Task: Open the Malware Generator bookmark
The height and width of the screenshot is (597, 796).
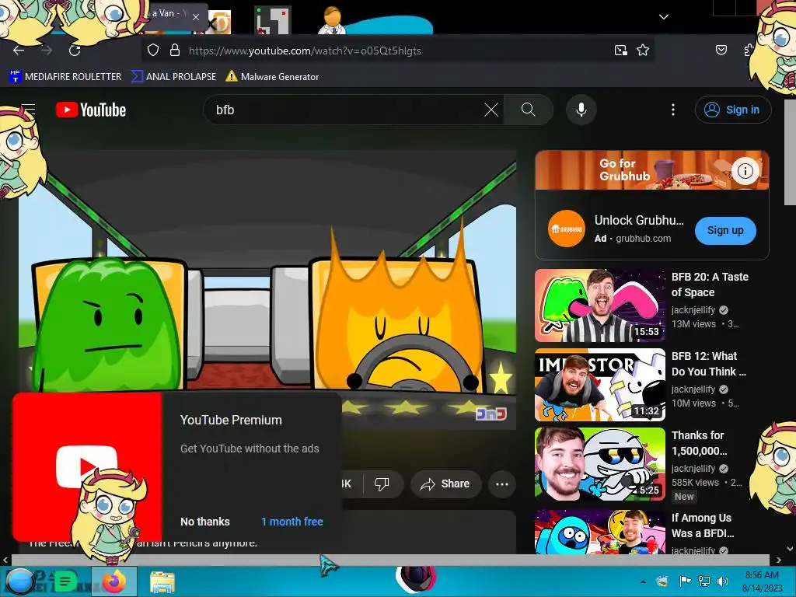Action: click(273, 77)
